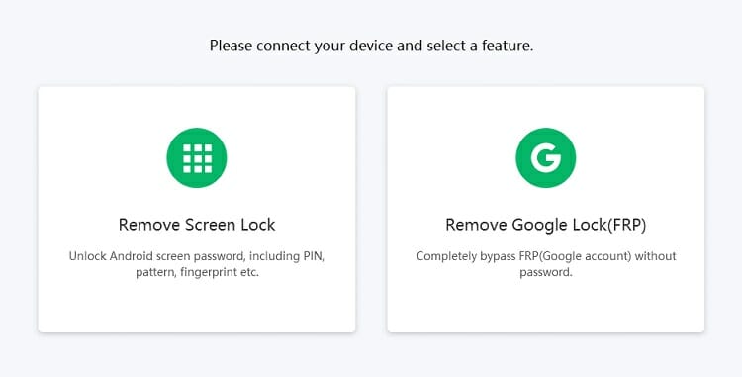Open the Remove Google Lock feature card
Viewport: 742px width, 377px height.
[545, 209]
